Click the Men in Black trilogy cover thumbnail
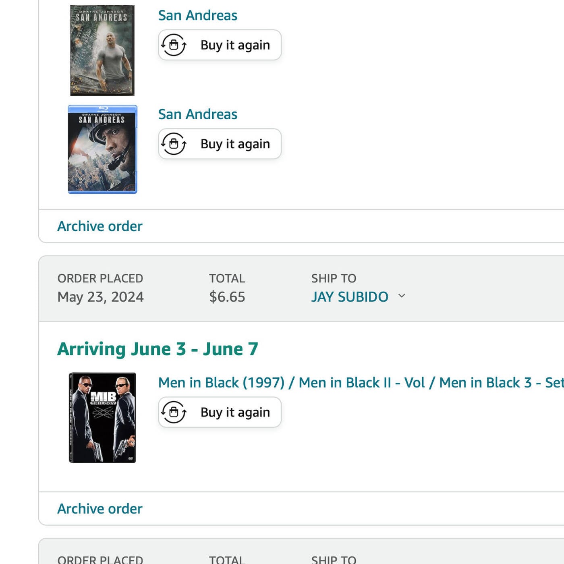The height and width of the screenshot is (564, 564). [102, 418]
